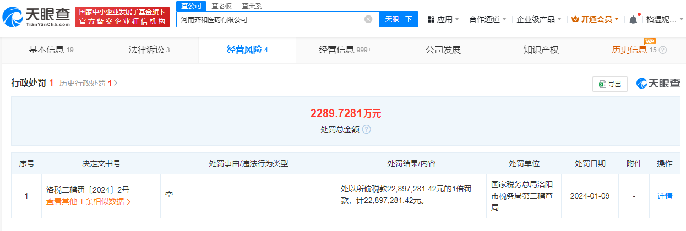Image resolution: width=686 pixels, height=231 pixels.
Task: Click the 处罚日期 column header
Action: pos(590,163)
